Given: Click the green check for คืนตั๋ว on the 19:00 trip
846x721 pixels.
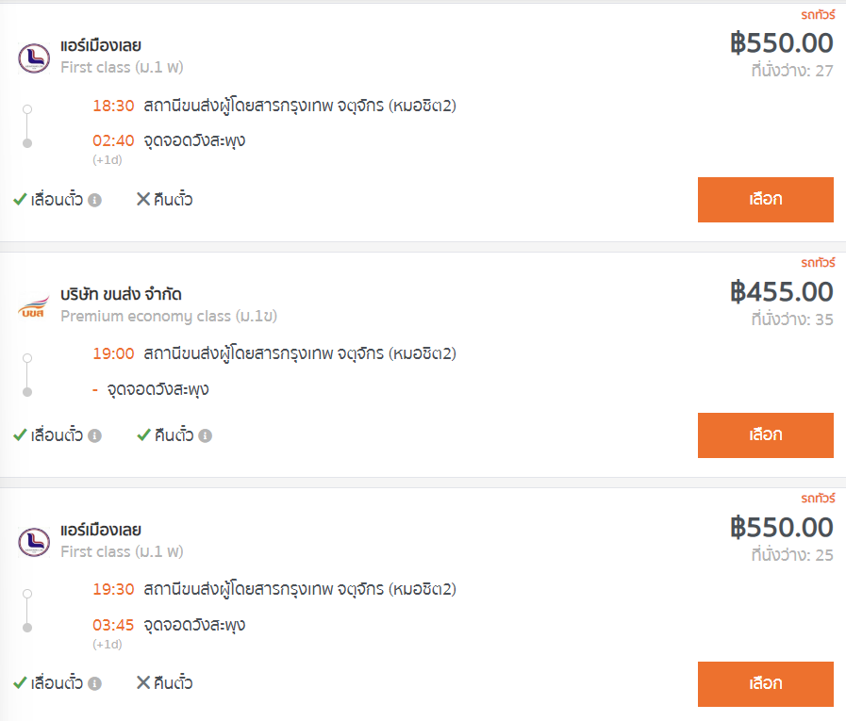Looking at the screenshot, I should pyautogui.click(x=143, y=434).
